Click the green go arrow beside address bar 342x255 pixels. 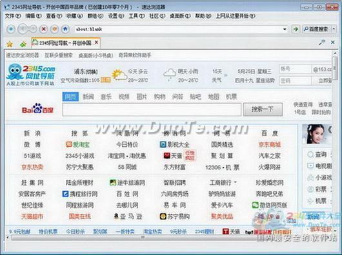(x=296, y=29)
